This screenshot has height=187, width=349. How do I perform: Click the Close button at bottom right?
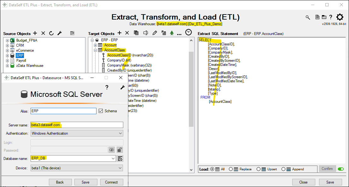tap(303, 182)
